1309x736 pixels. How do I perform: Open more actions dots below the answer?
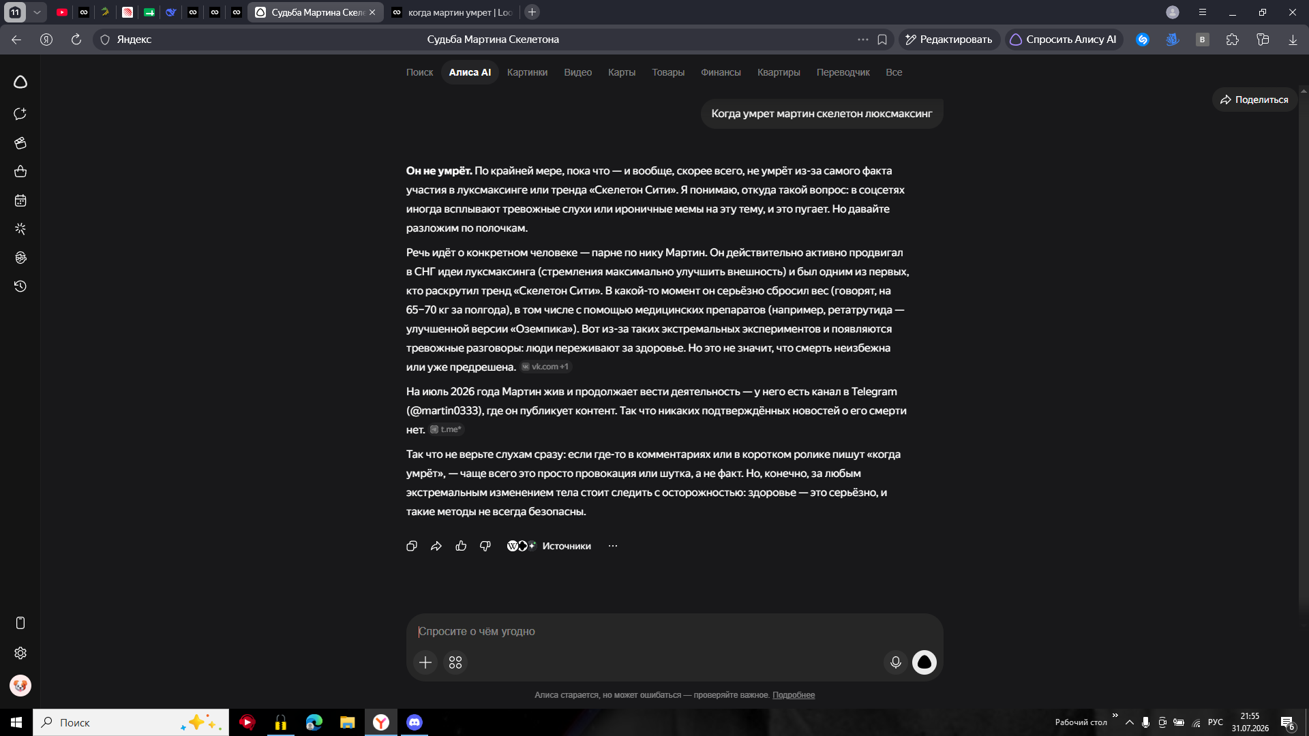point(613,546)
